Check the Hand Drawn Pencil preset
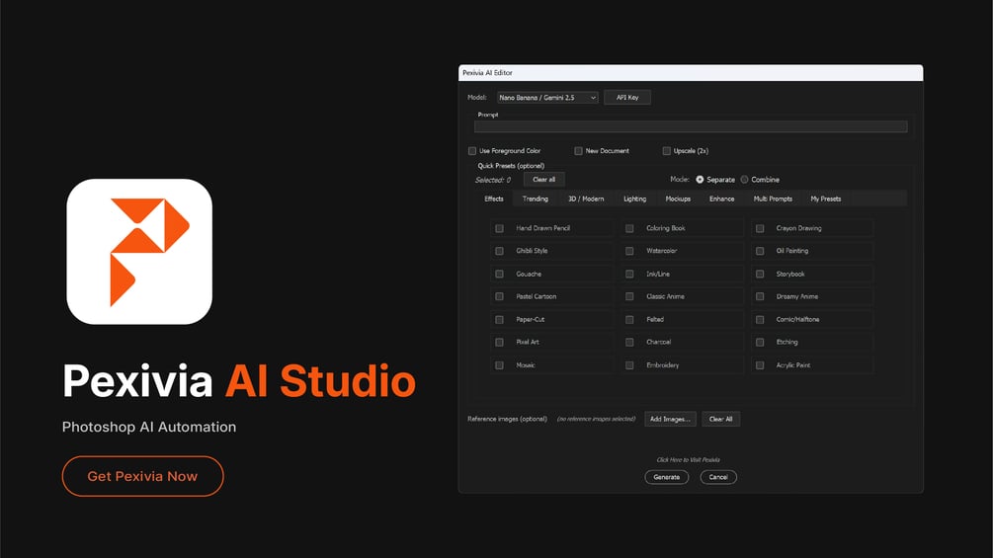The height and width of the screenshot is (558, 993). 499,228
